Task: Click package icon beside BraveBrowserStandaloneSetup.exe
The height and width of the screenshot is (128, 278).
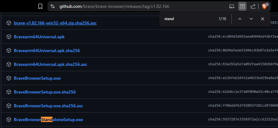Action: pos(9,120)
